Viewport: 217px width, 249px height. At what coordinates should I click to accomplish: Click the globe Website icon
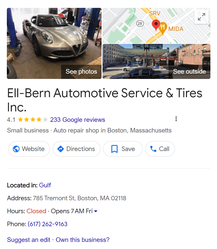pyautogui.click(x=16, y=149)
